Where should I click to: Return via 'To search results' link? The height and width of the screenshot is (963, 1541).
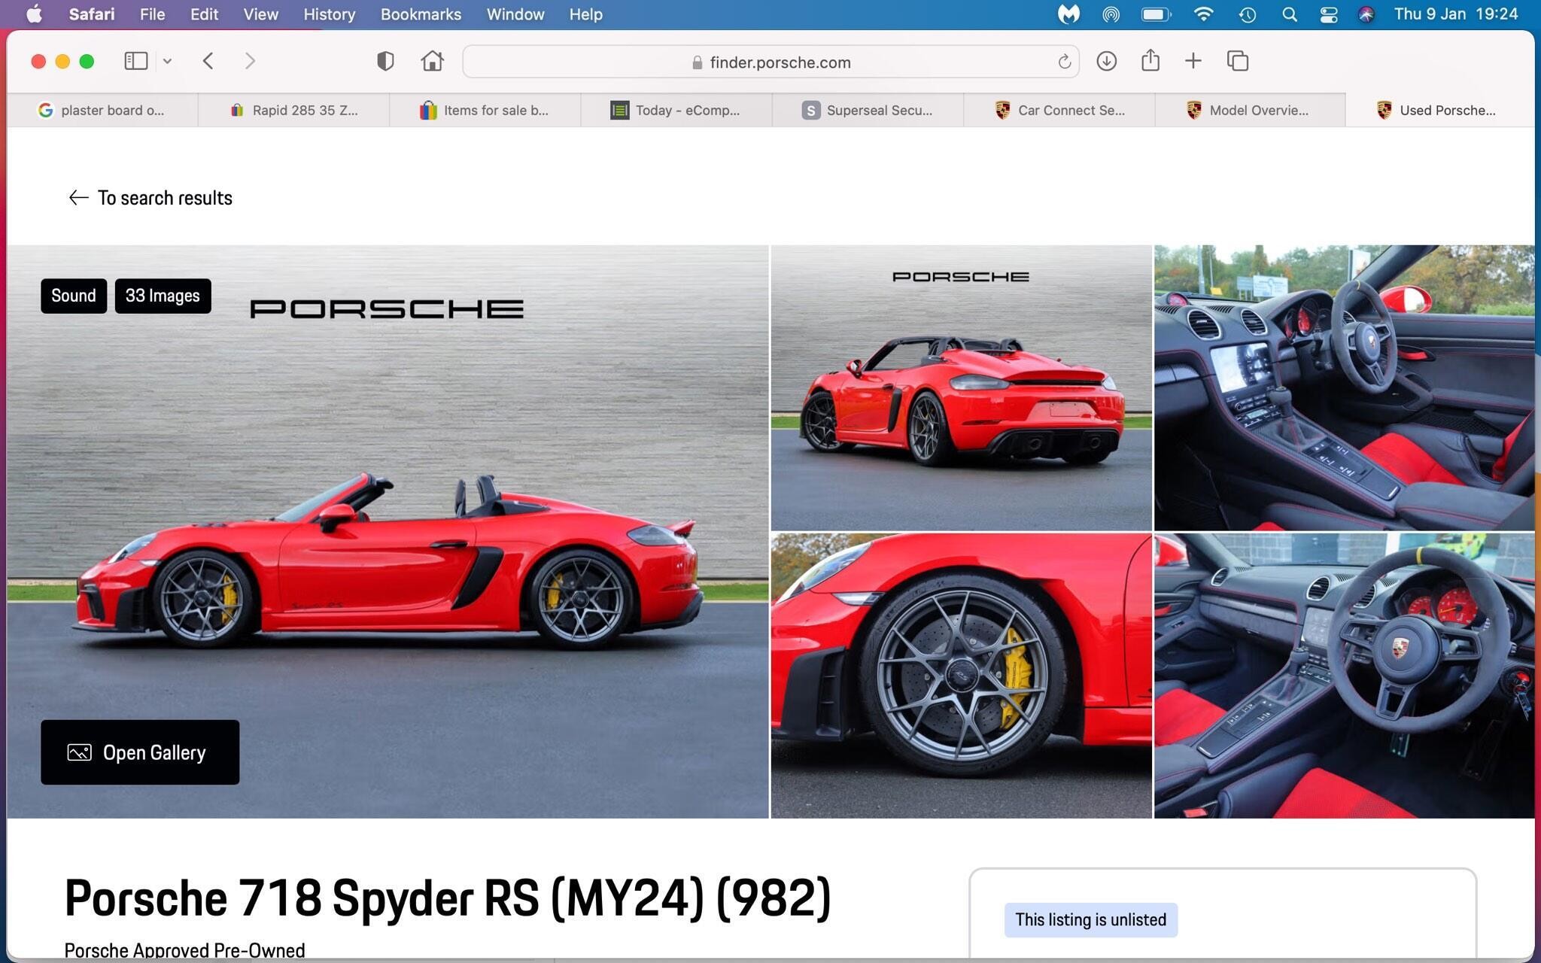150,198
